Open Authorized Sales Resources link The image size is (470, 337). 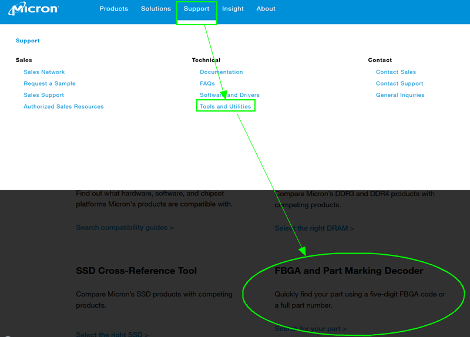(x=63, y=107)
